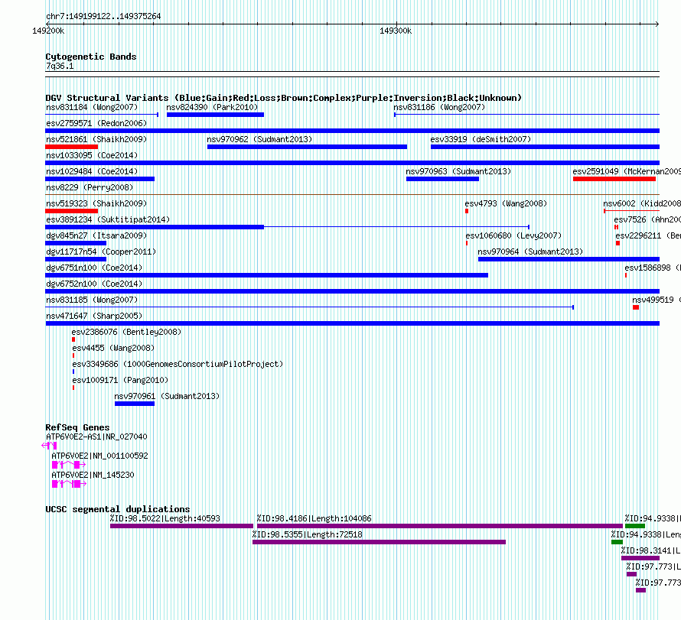Screen dimensions: 681x620
Task: Select the RefSeq Genes track title
Action: point(77,427)
